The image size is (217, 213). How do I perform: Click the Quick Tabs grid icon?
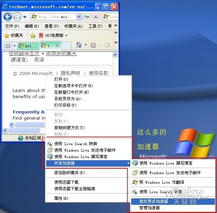pyautogui.click(x=8, y=45)
